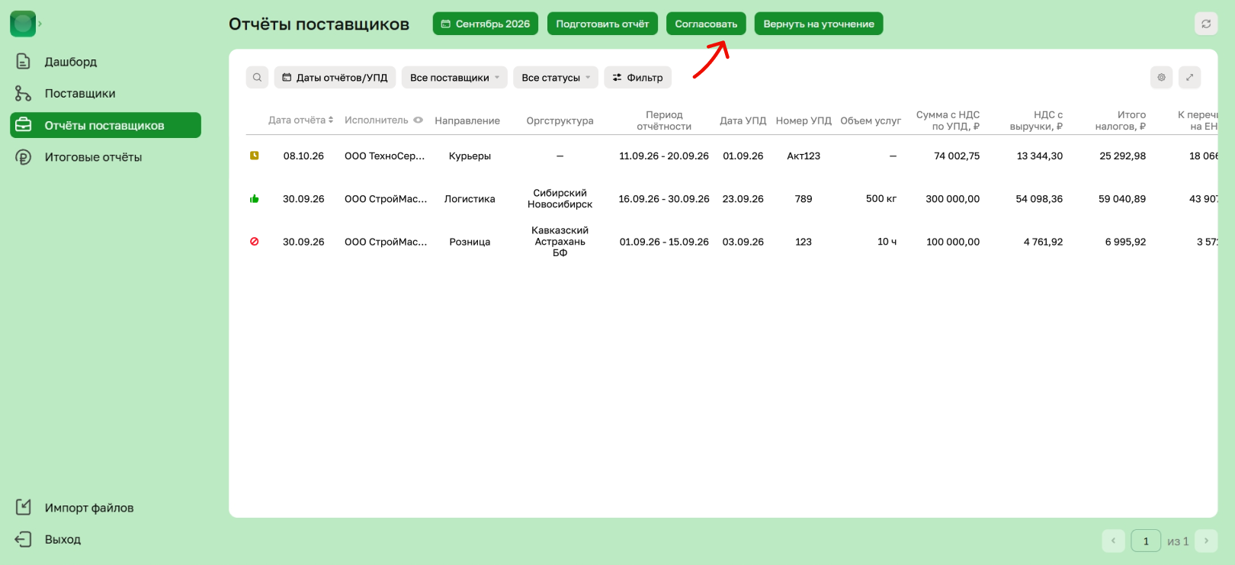Open the Фильтр panel
Screen dimensions: 1235x565
(638, 77)
